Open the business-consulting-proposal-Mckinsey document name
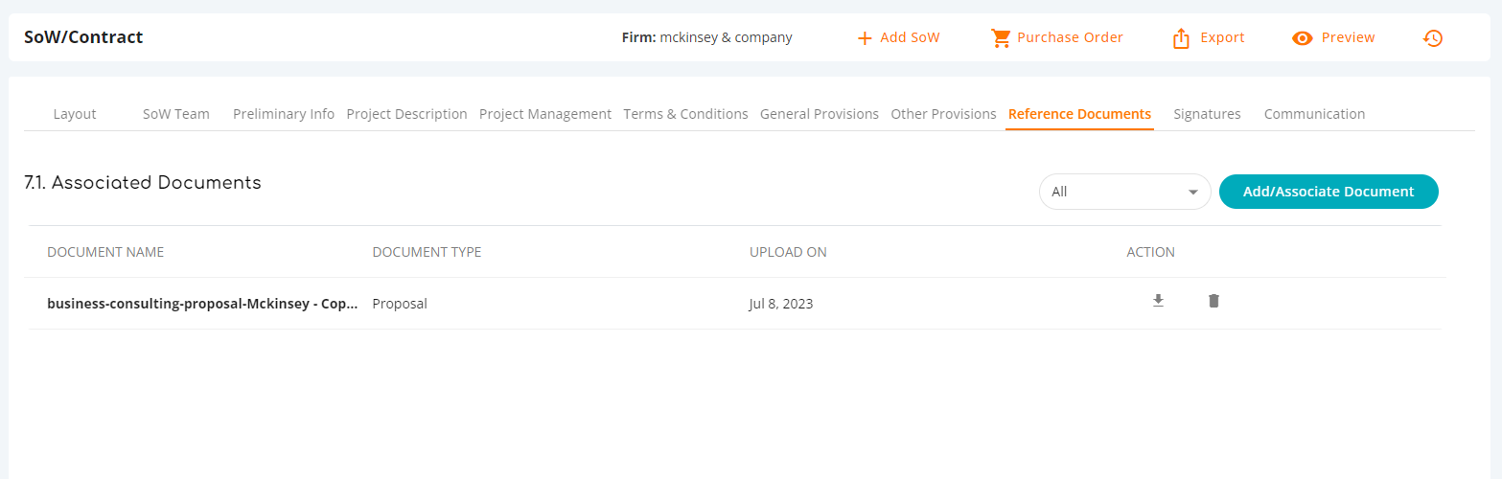 coord(202,304)
